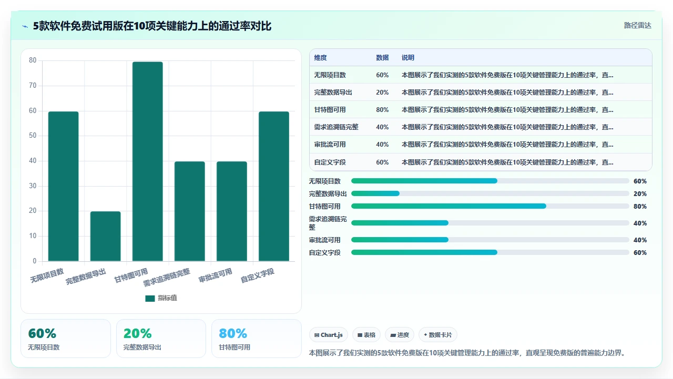Click the 需求追溯链完整 progress bar

click(490, 223)
